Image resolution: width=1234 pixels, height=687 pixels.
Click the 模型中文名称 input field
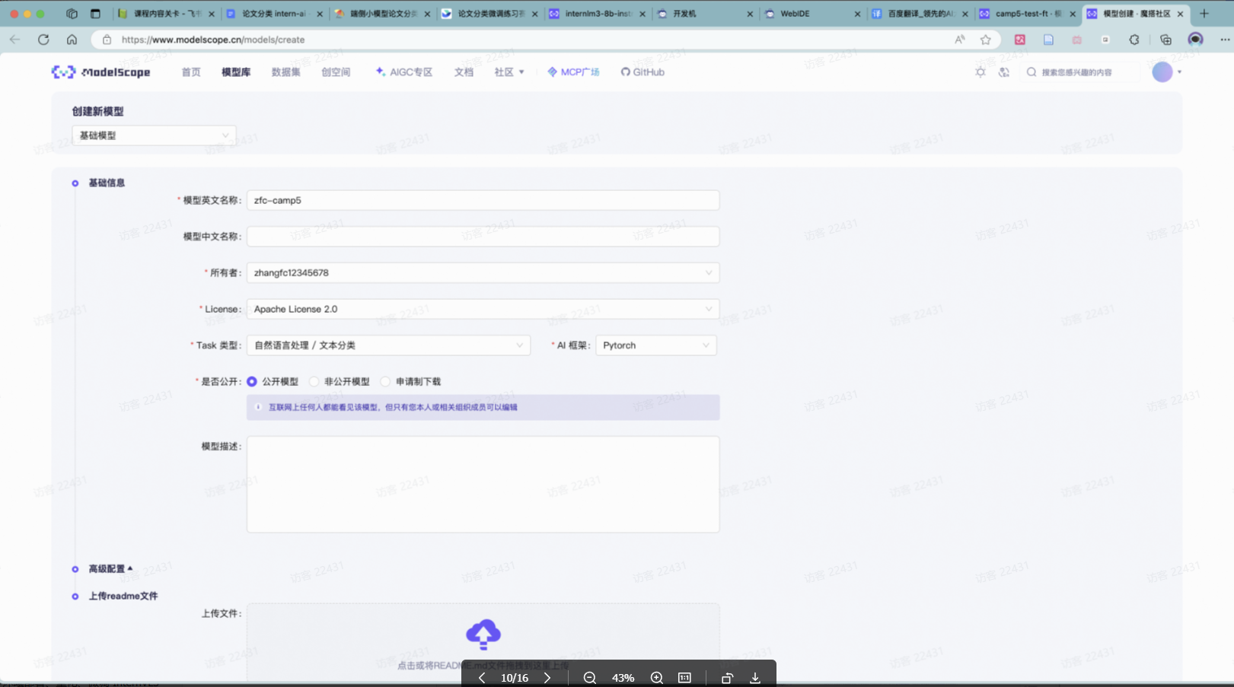coord(483,237)
